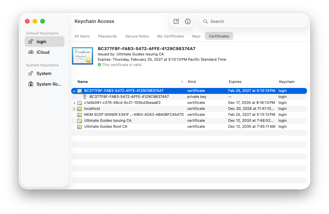This screenshot has width=329, height=214.
Task: Click the search magnifying glass icon
Action: pyautogui.click(x=206, y=21)
